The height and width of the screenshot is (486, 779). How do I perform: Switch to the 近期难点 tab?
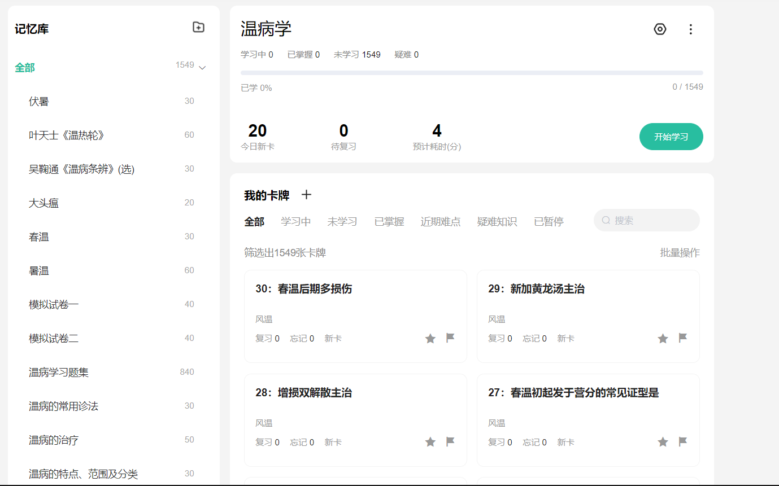[x=441, y=222]
